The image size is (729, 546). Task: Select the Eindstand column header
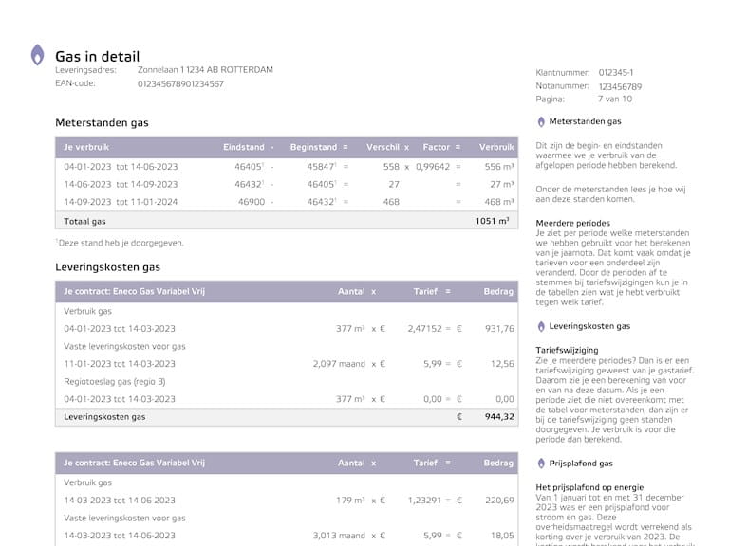(244, 147)
